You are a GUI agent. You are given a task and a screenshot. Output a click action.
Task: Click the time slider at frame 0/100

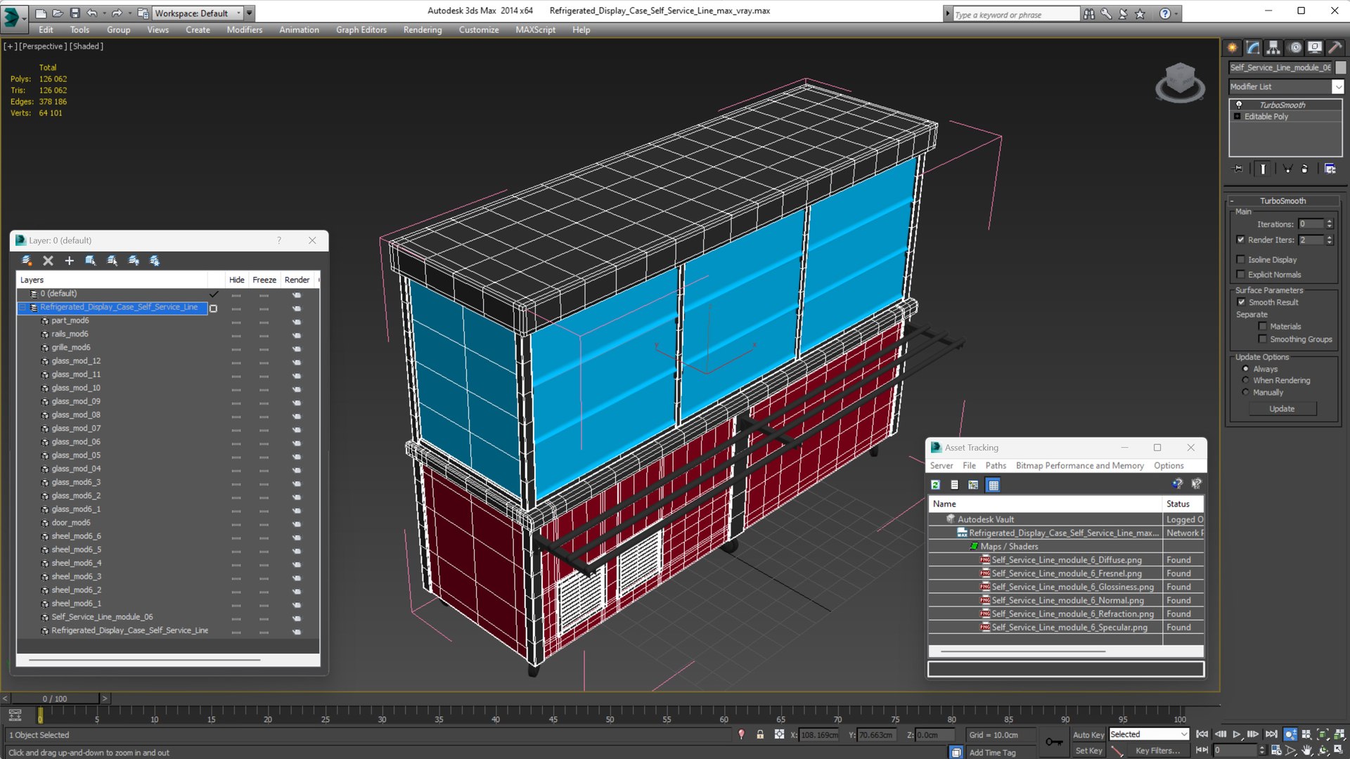[55, 699]
